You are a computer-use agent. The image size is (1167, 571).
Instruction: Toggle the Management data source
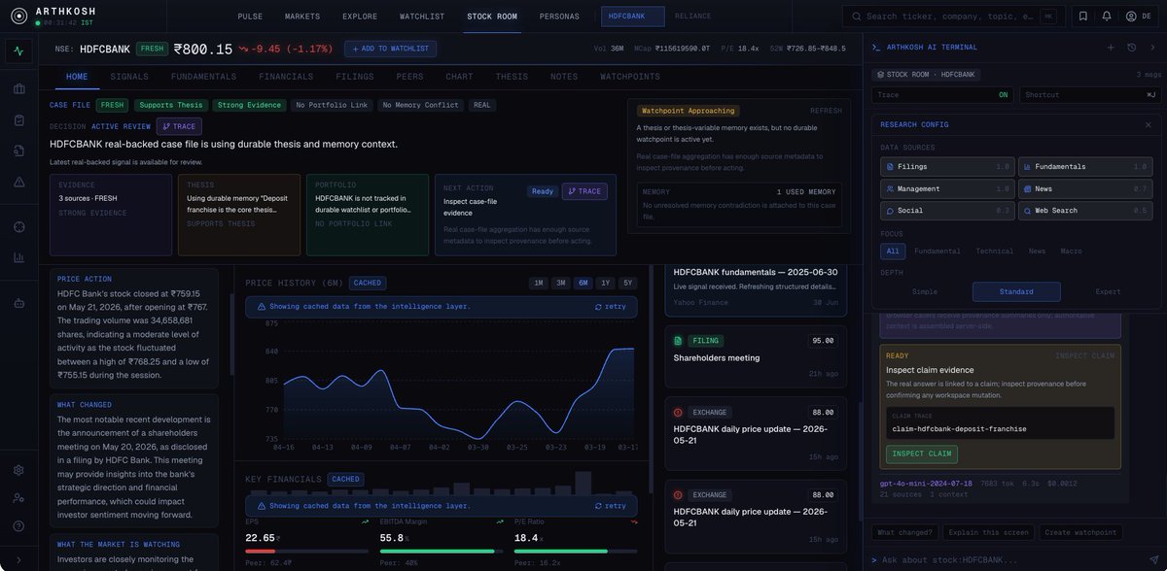click(946, 188)
